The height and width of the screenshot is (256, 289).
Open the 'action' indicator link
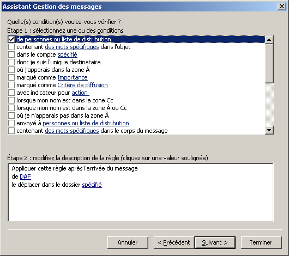coord(80,93)
